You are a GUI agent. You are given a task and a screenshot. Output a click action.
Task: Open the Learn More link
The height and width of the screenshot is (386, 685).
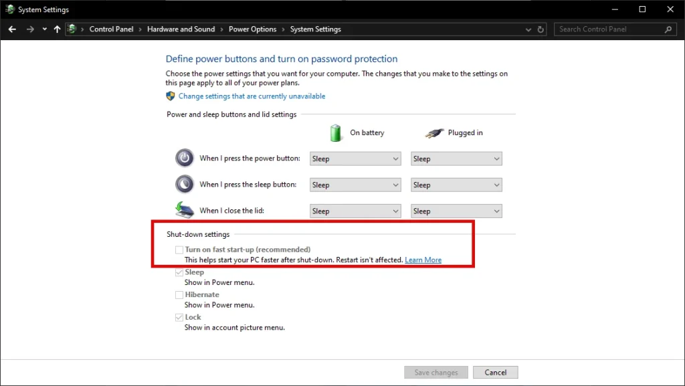[423, 260]
